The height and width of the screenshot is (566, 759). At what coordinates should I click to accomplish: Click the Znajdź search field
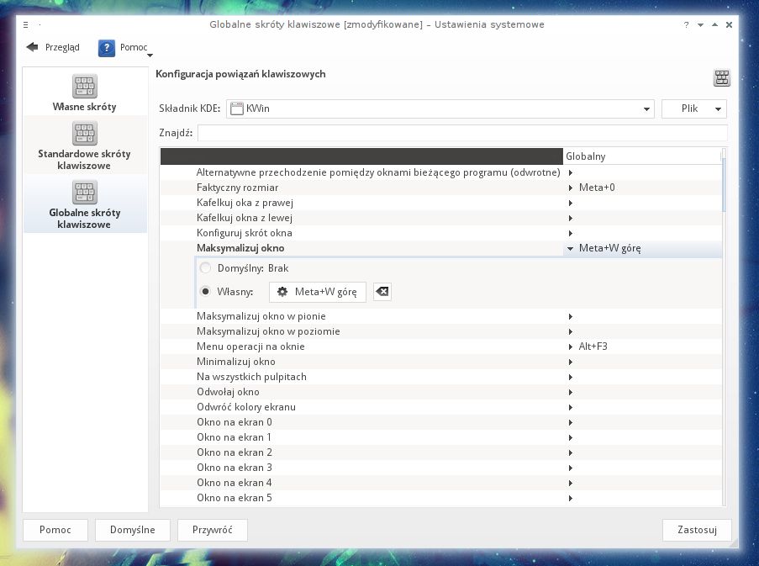coord(462,133)
